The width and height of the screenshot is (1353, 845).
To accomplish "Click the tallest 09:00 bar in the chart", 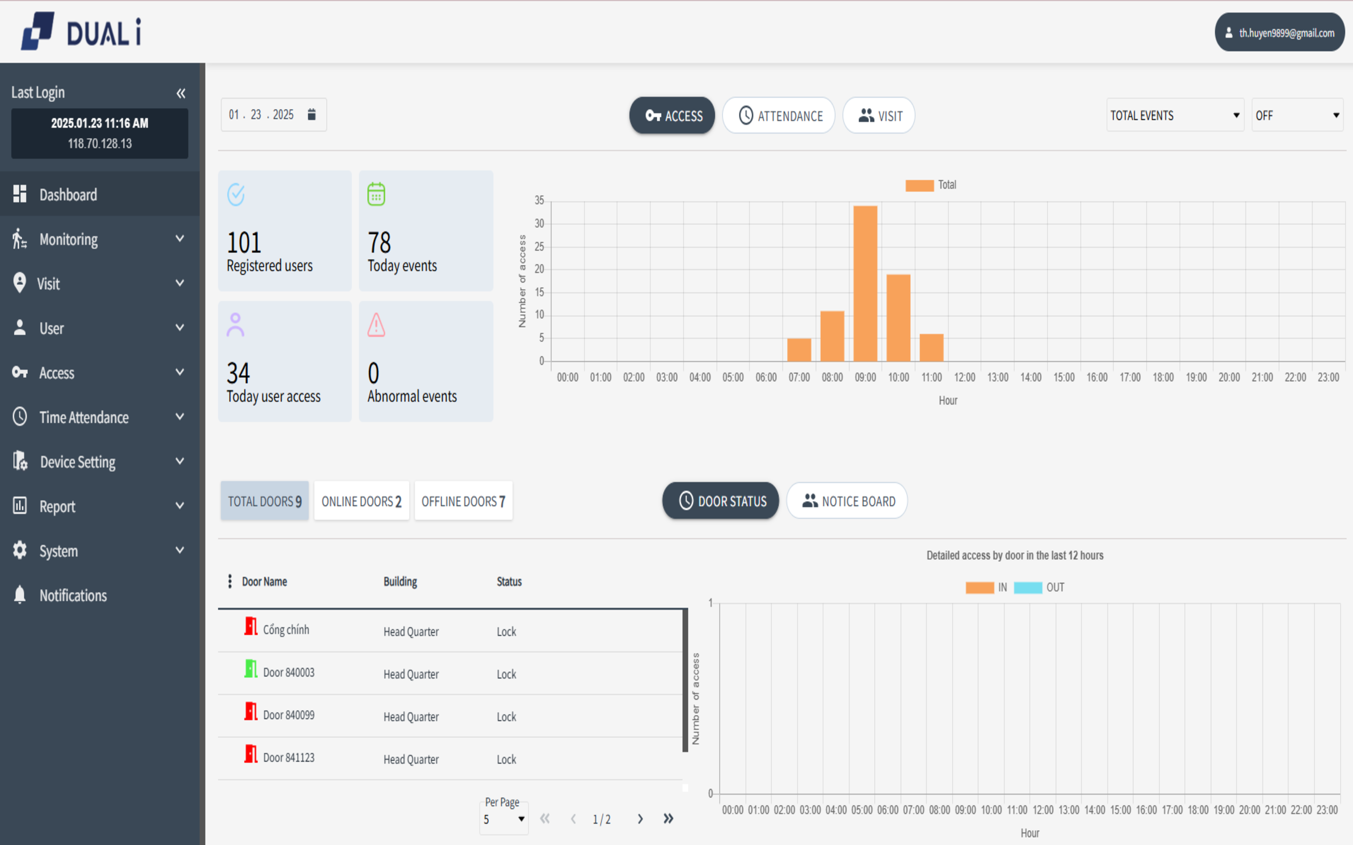I will 865,283.
